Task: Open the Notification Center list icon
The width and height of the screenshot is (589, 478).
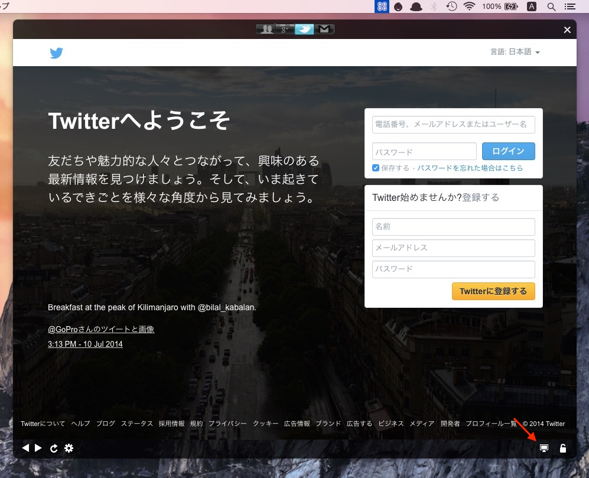Action: [570, 6]
